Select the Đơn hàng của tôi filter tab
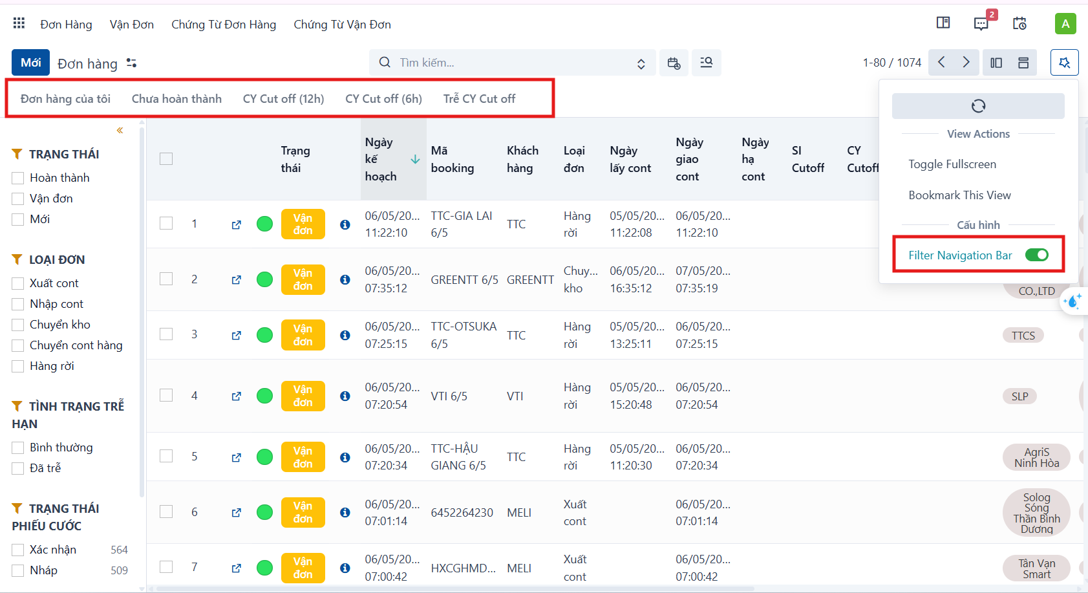This screenshot has height=593, width=1088. 65,98
